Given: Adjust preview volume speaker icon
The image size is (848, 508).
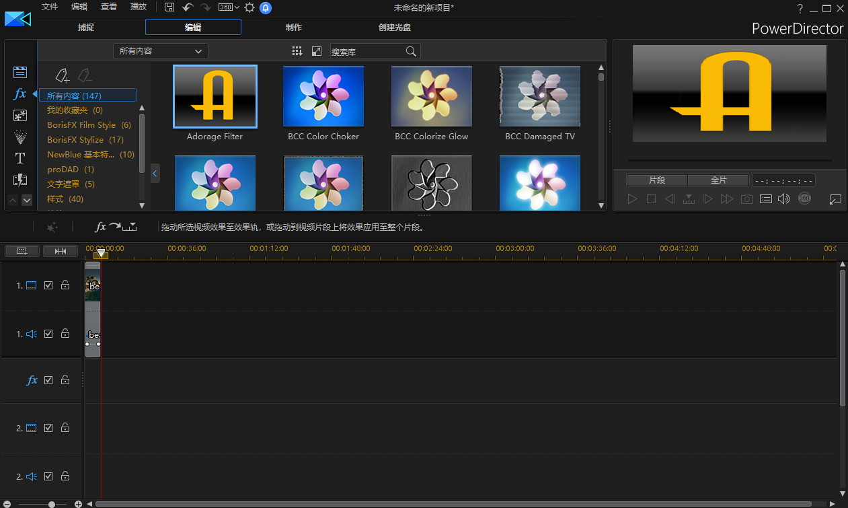Looking at the screenshot, I should [x=784, y=199].
